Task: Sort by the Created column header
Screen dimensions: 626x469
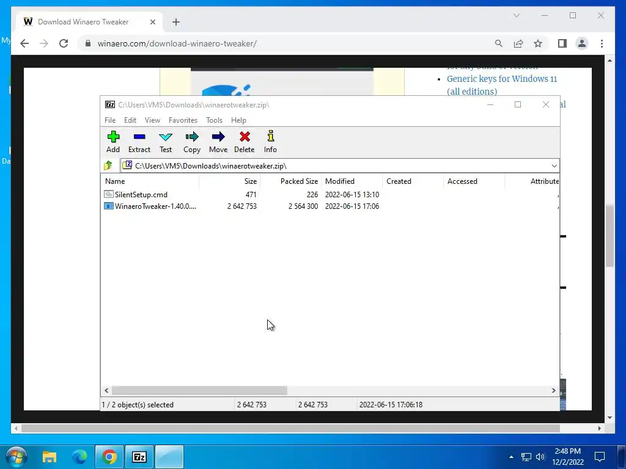Action: click(x=413, y=181)
